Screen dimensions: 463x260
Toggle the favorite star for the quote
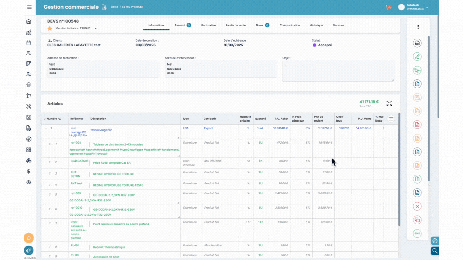click(50, 29)
